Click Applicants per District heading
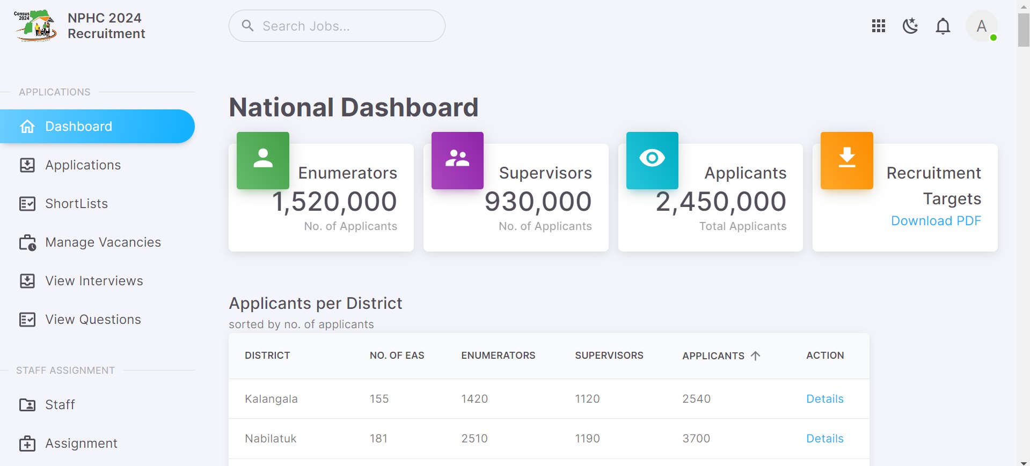This screenshot has height=466, width=1030. 316,304
